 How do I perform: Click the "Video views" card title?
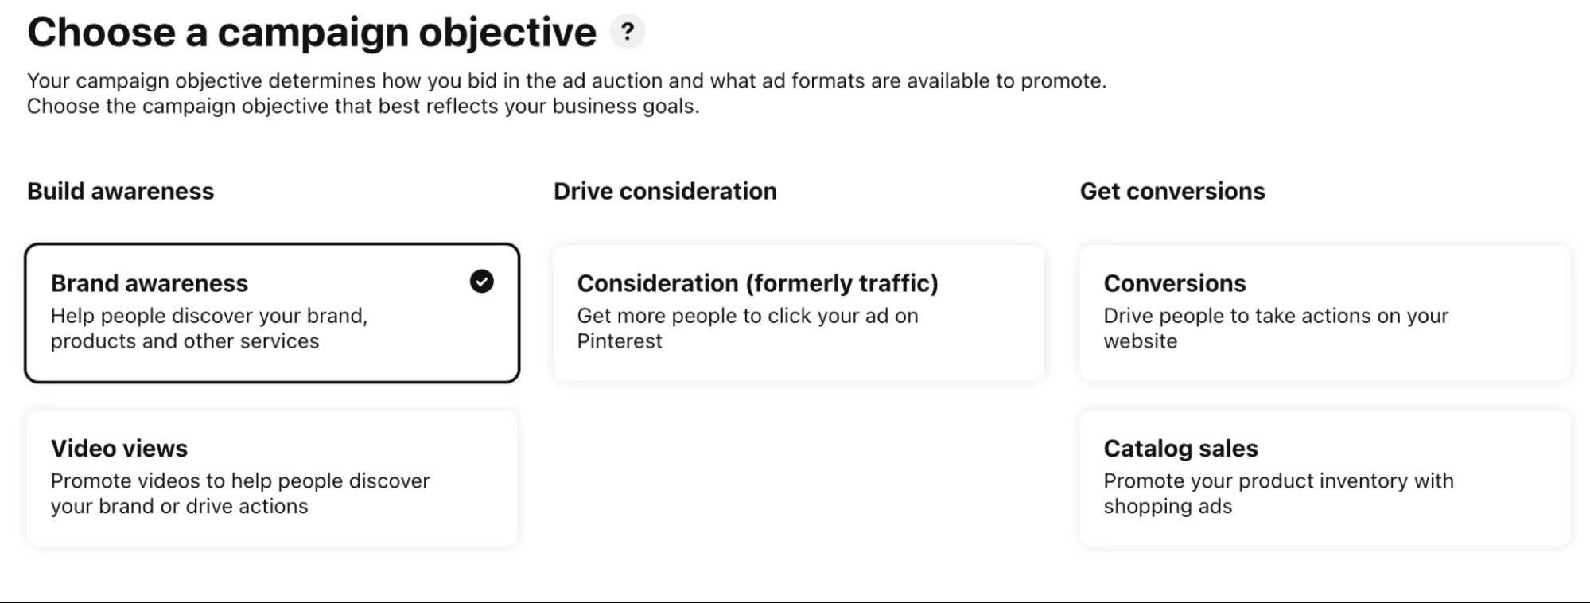pos(119,449)
